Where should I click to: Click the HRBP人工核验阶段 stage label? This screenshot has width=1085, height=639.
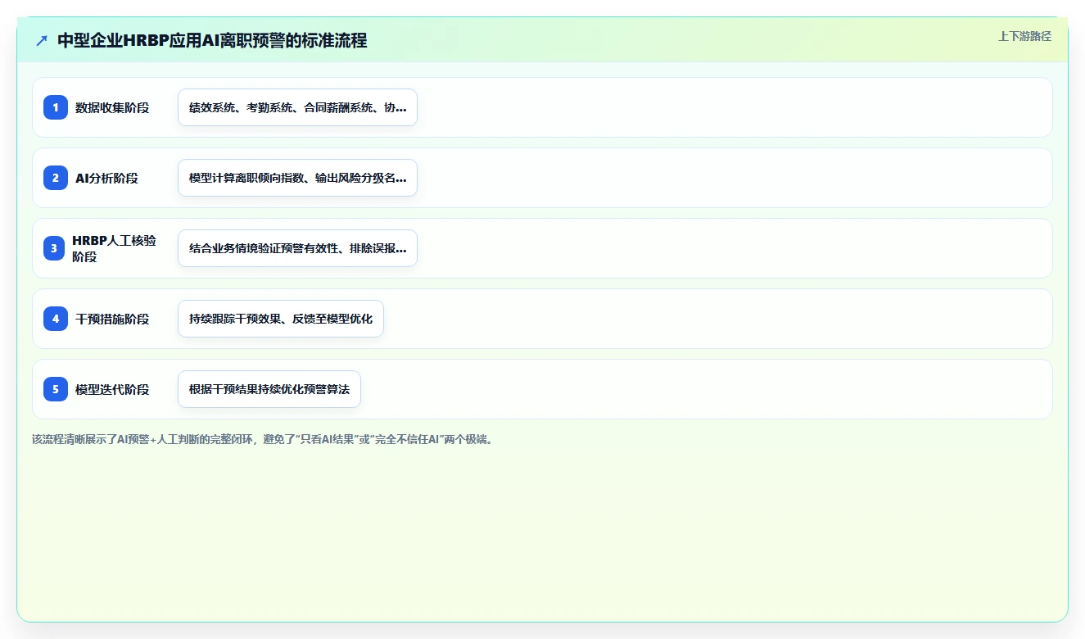[x=114, y=248]
